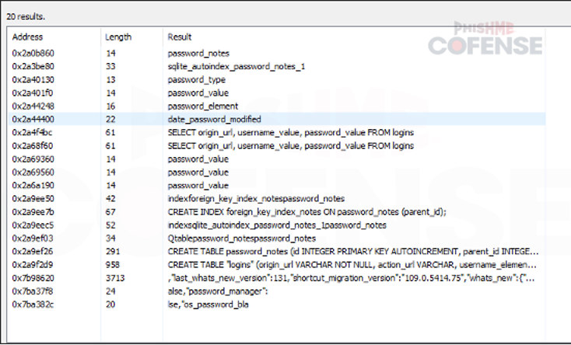Screen dimensions: 571x345
Task: Click the Qtablepassword_notespassword_notes result
Action: pos(242,239)
